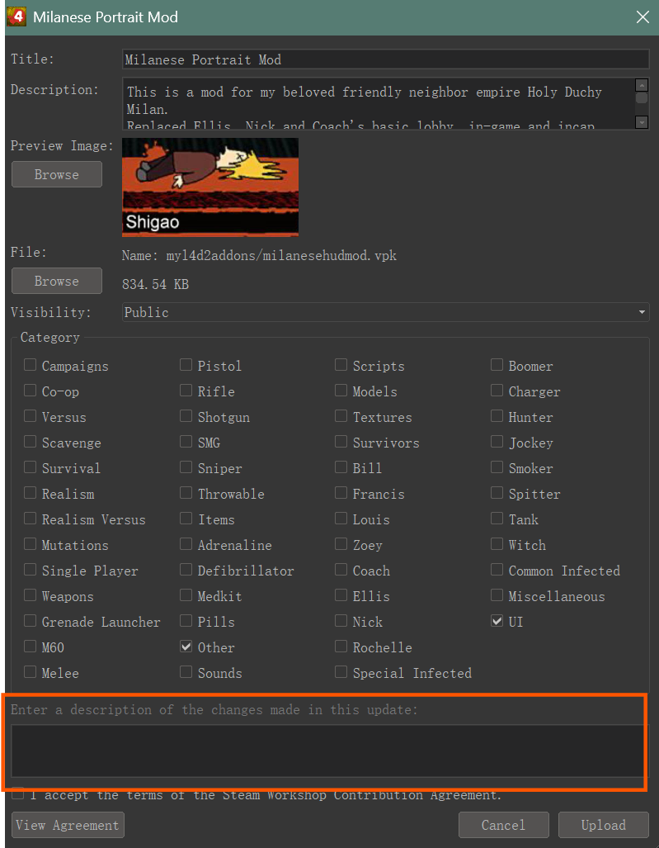Check the Items box
Screen dimensions: 659x848
[186, 519]
